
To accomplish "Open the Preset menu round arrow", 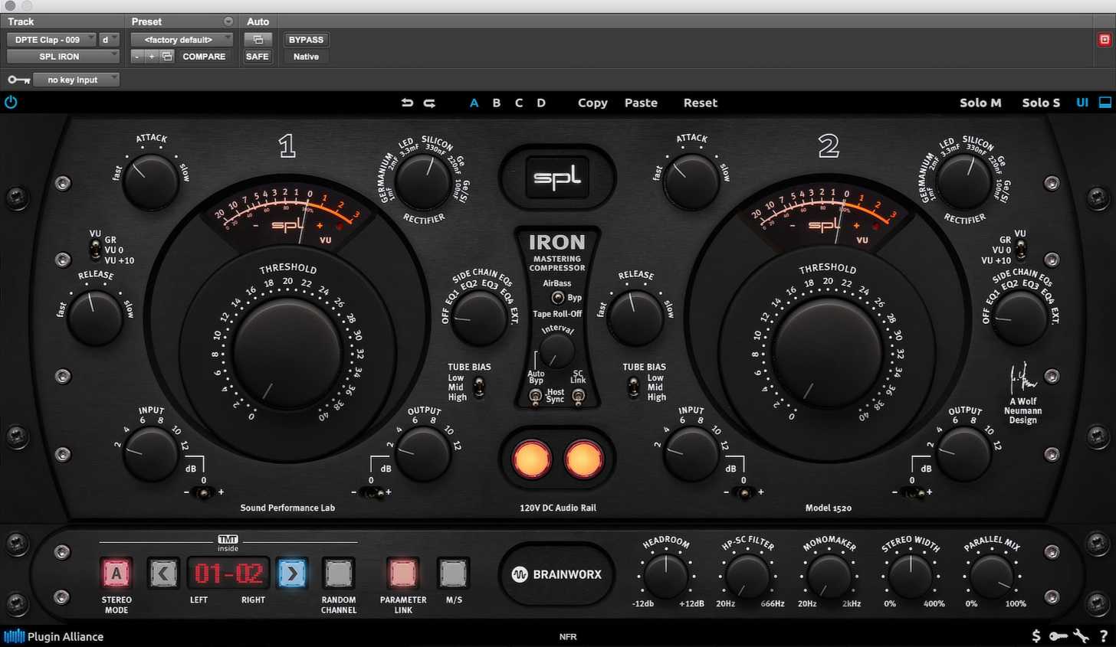I will [228, 21].
